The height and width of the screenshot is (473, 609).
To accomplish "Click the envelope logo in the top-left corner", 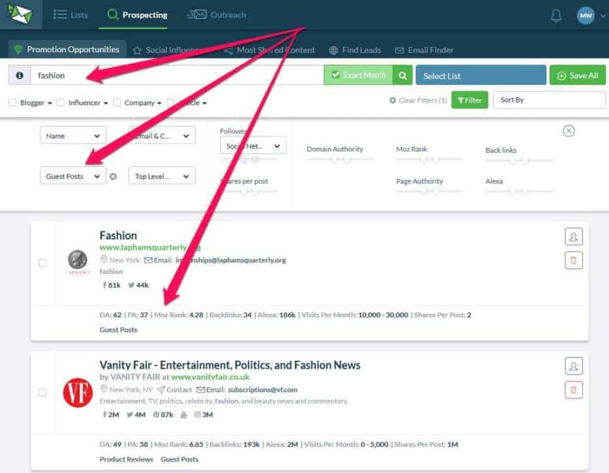I will pos(20,14).
